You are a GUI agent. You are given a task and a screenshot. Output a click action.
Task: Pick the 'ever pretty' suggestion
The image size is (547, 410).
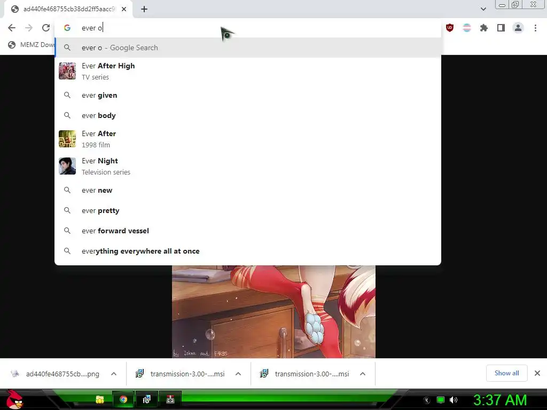click(x=248, y=210)
